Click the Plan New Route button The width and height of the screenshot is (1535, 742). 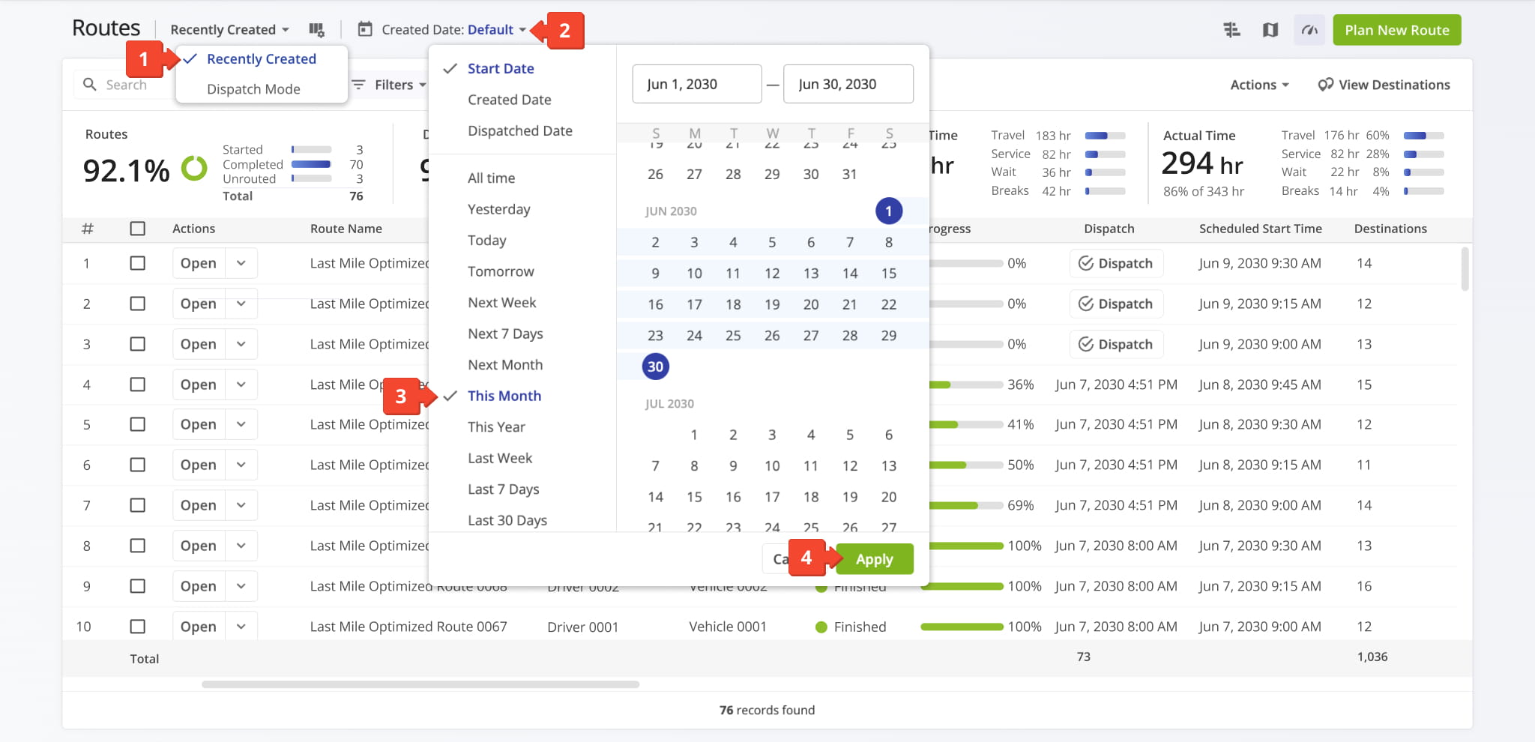tap(1396, 30)
